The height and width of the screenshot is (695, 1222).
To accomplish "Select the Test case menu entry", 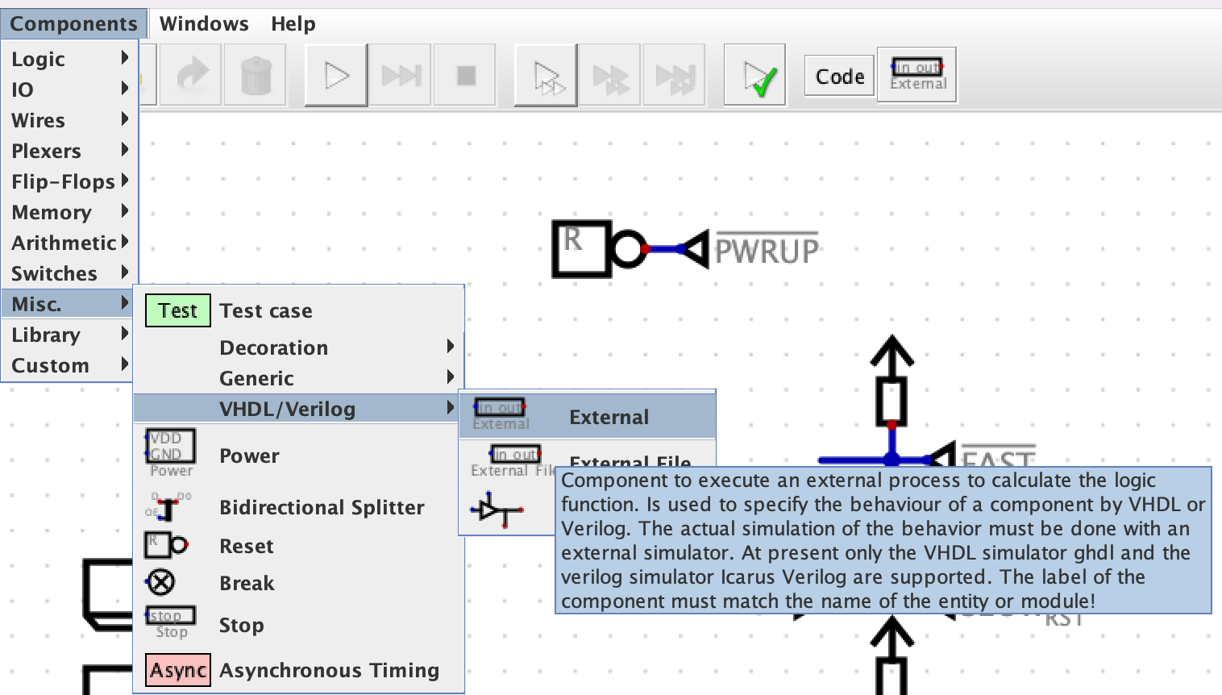I will click(x=265, y=311).
